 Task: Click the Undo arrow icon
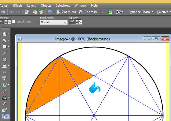(12, 12)
